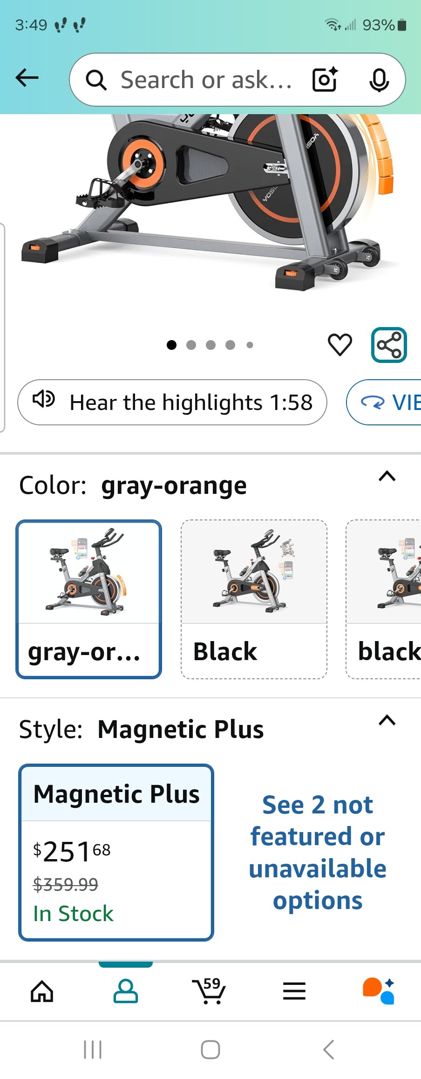This screenshot has height=1079, width=421.
Task: Go to Amazon home tab
Action: 42,991
